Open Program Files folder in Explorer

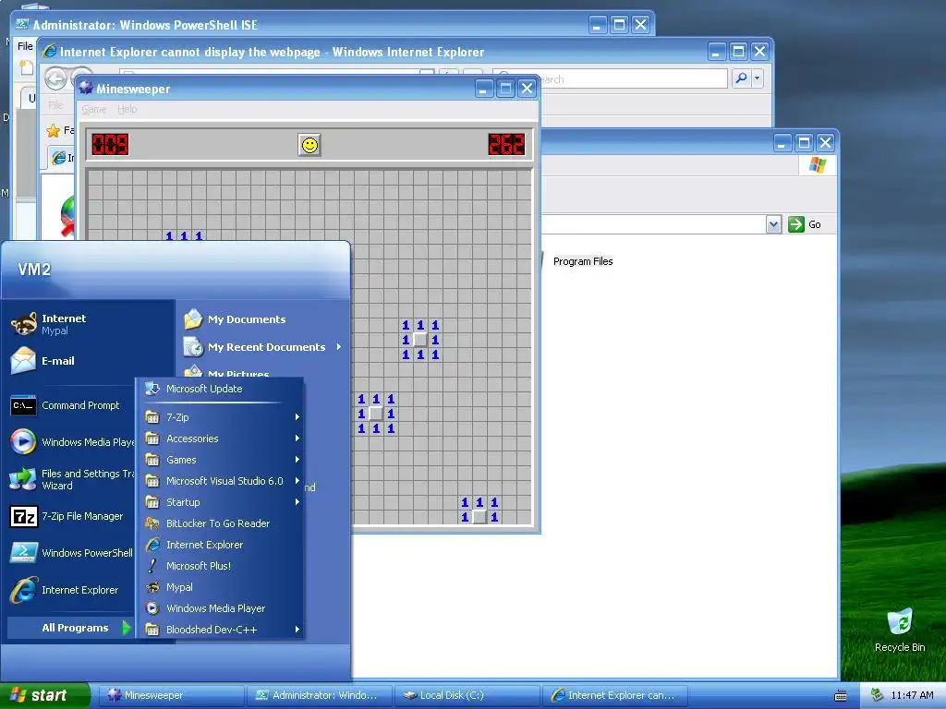(x=583, y=261)
